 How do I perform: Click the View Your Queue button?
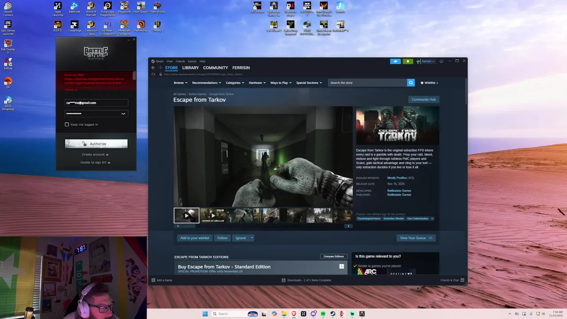pos(416,238)
